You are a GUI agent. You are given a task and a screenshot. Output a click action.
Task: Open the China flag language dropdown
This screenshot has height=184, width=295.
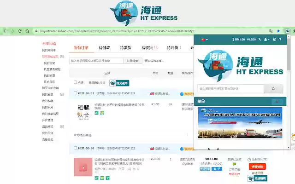pos(204,40)
